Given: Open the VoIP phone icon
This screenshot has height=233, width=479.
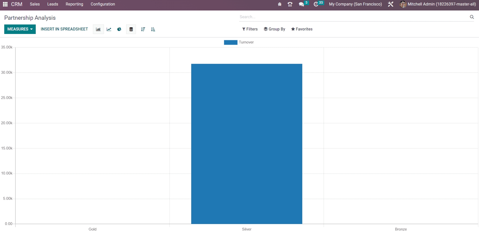Looking at the screenshot, I should pos(290,4).
